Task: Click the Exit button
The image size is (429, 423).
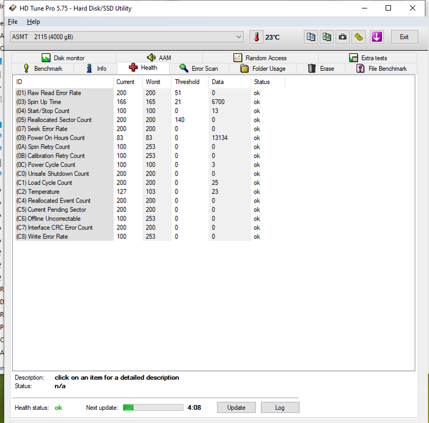Action: tap(404, 37)
